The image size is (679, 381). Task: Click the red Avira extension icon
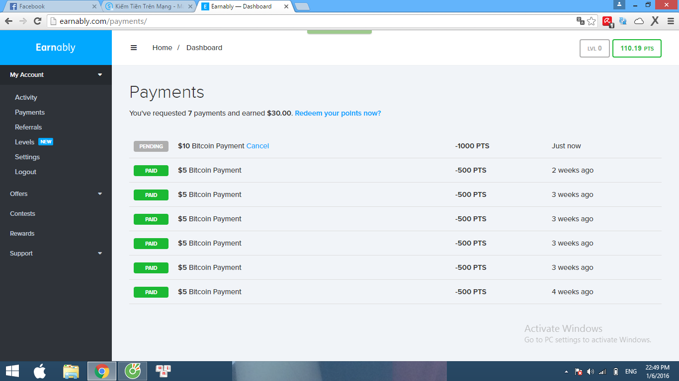(x=607, y=21)
